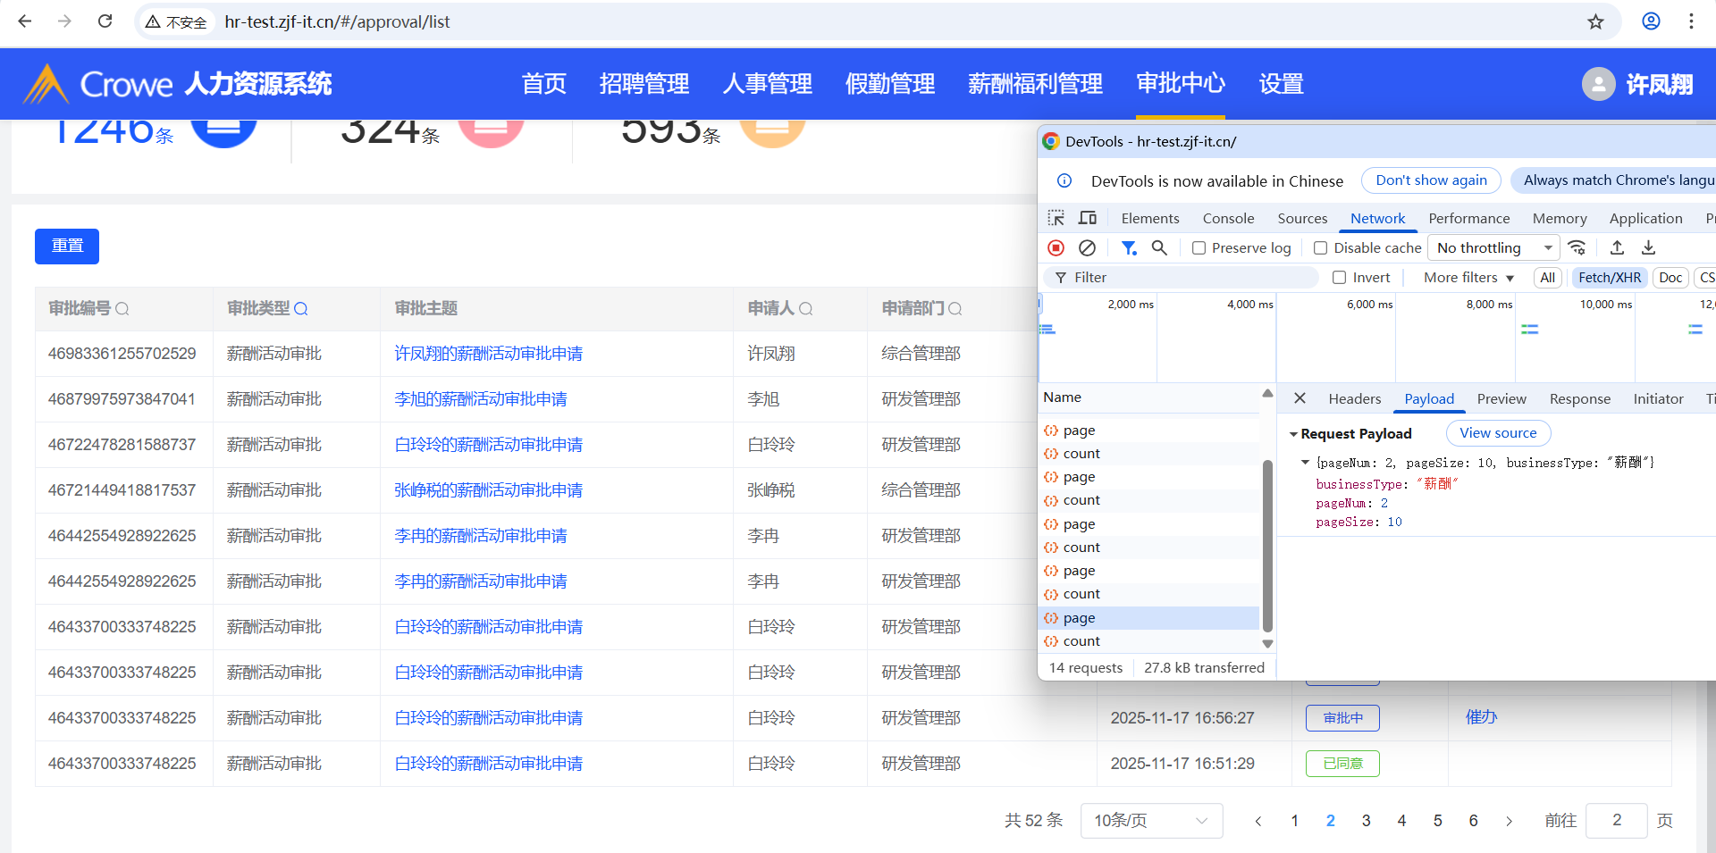The height and width of the screenshot is (853, 1716).
Task: Open the 10条/页 page size dropdown
Action: point(1151,820)
